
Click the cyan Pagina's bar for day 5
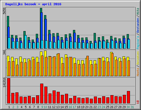click(26, 42)
